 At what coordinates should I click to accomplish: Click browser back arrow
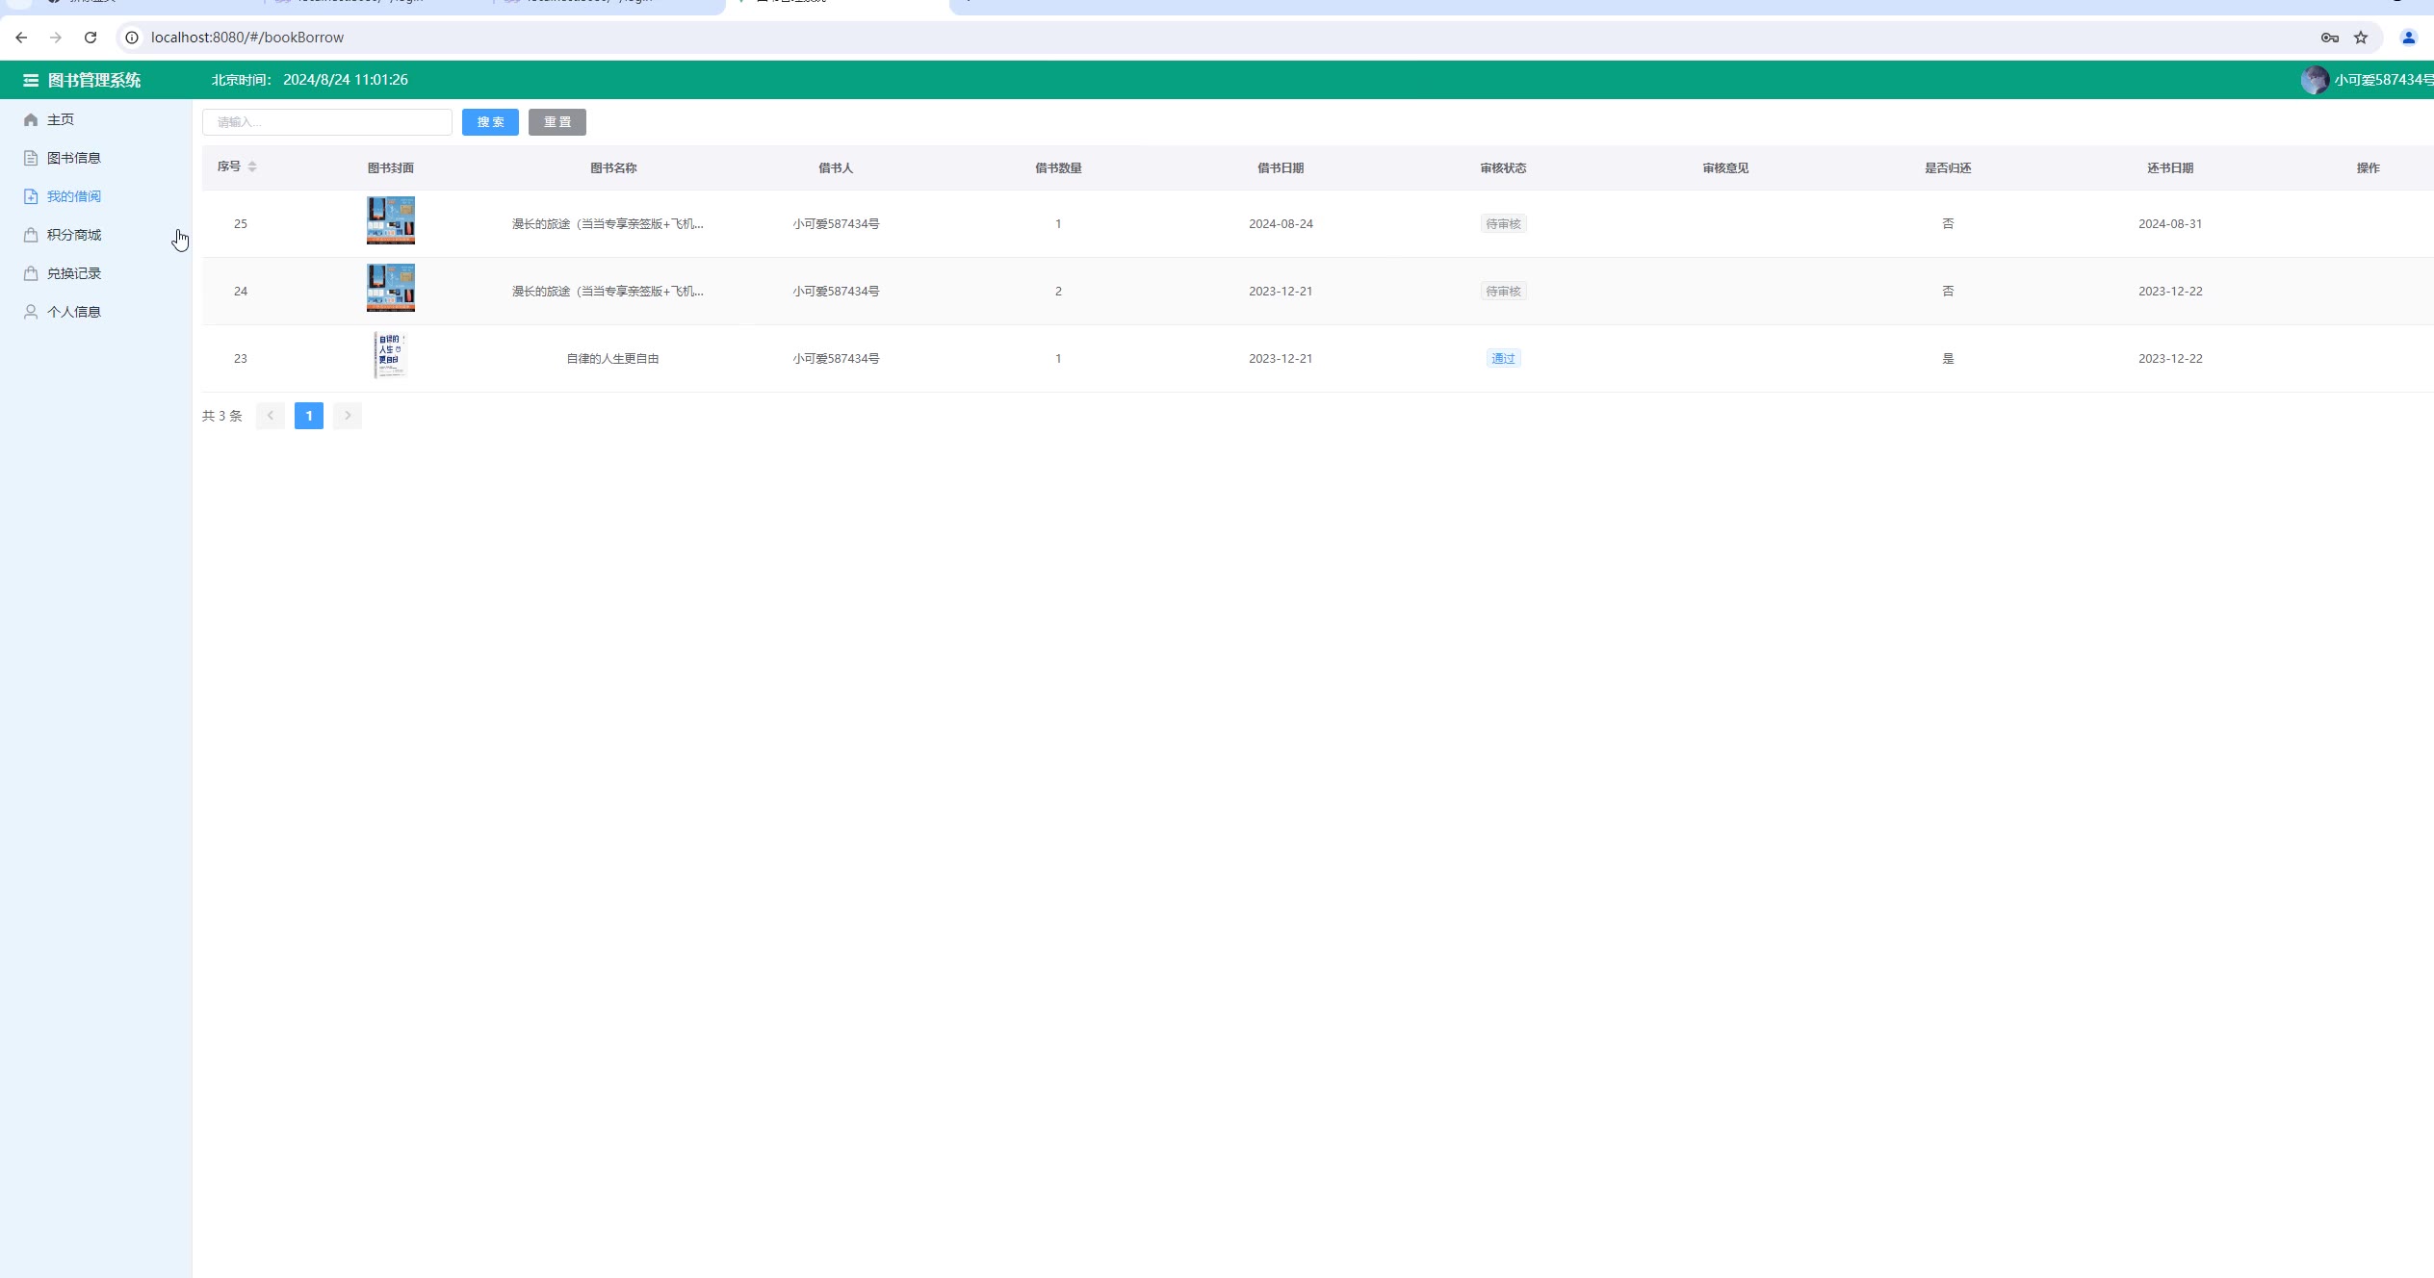(x=21, y=38)
